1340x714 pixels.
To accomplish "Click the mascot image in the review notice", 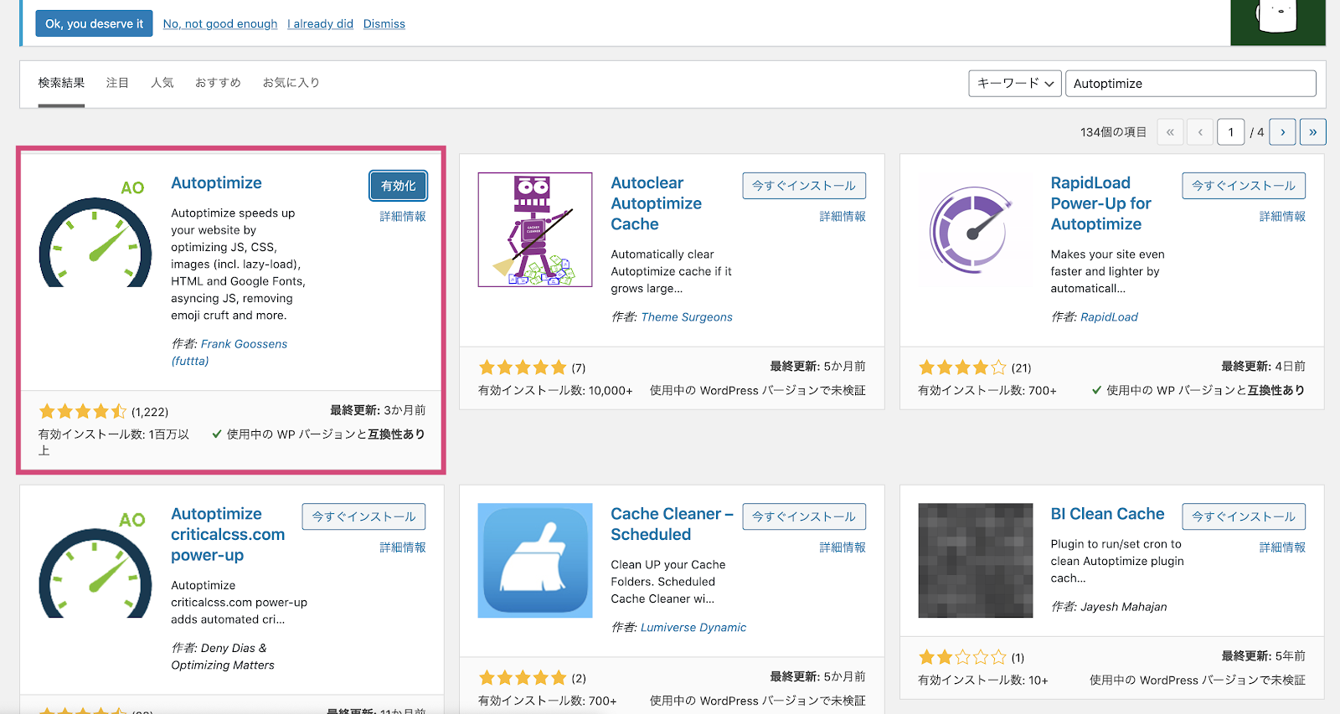I will click(1277, 23).
